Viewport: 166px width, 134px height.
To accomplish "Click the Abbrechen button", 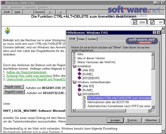I will click(151, 120).
